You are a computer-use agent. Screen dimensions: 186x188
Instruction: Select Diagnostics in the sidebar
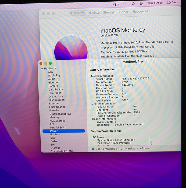pyautogui.click(x=56, y=96)
